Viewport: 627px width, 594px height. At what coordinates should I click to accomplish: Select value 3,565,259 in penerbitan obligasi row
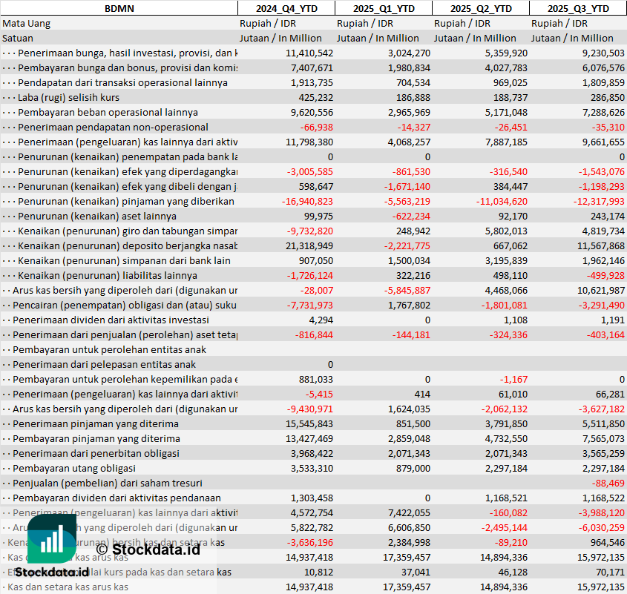(x=603, y=452)
